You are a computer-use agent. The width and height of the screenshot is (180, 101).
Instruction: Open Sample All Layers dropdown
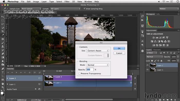tap(65, 9)
